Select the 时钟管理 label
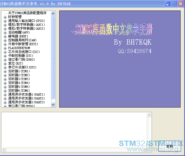This screenshot has width=185, height=156. click(x=15, y=17)
